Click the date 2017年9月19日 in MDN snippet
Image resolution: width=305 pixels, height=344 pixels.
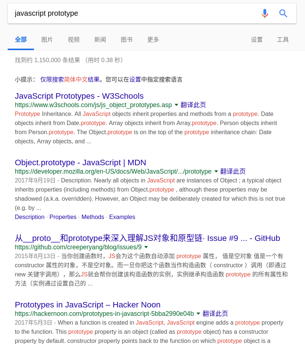(35, 180)
